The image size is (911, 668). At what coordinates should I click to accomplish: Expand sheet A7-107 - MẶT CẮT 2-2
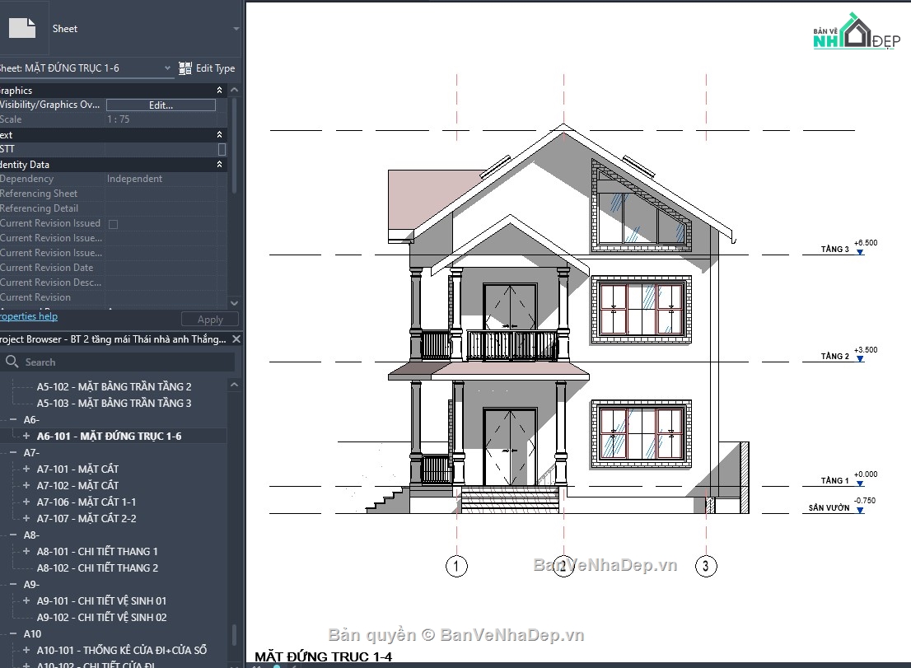(26, 518)
